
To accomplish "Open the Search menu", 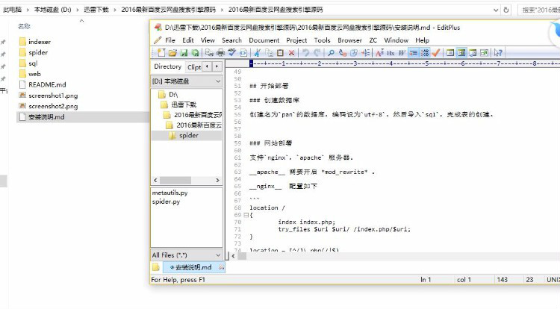I will point(231,40).
